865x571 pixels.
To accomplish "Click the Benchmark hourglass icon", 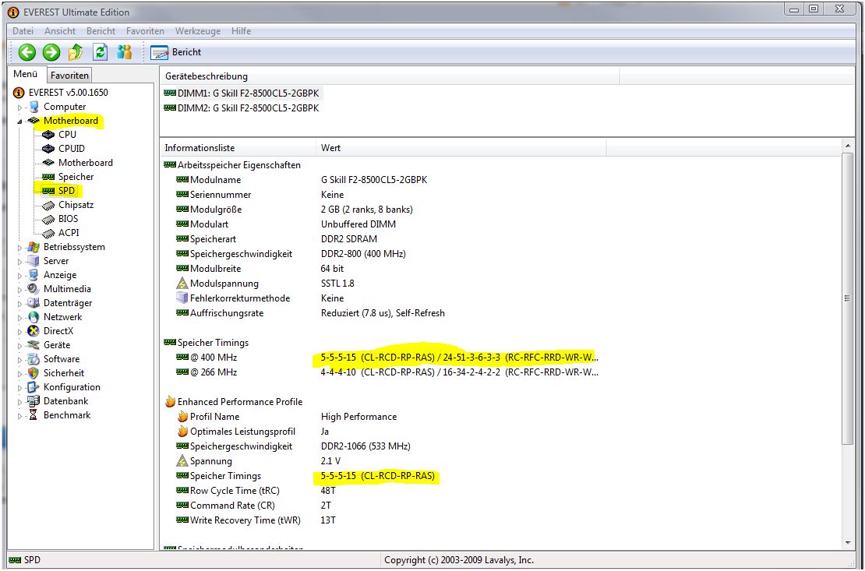I will coord(34,415).
